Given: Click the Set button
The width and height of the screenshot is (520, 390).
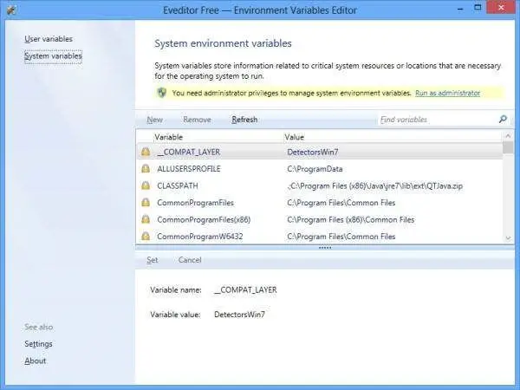Looking at the screenshot, I should point(153,260).
